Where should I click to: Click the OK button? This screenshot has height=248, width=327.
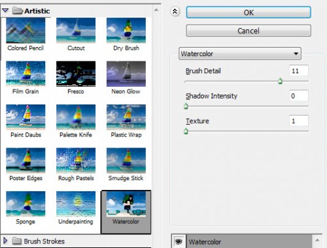249,12
